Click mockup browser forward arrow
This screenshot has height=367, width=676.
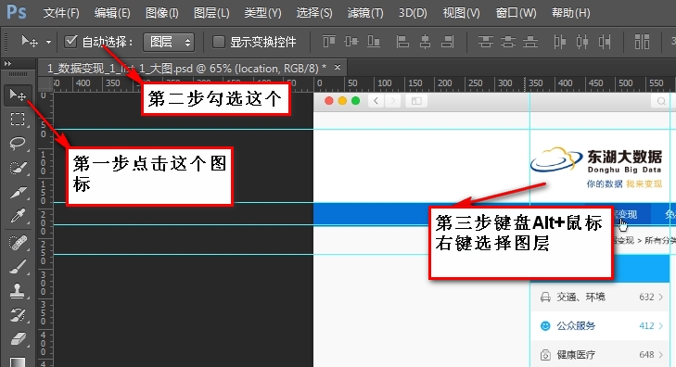coord(393,101)
